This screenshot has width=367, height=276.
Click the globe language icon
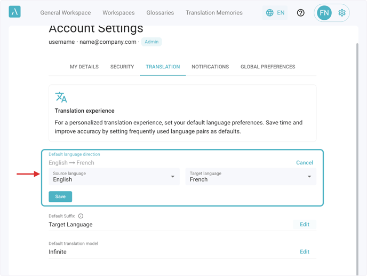point(270,13)
